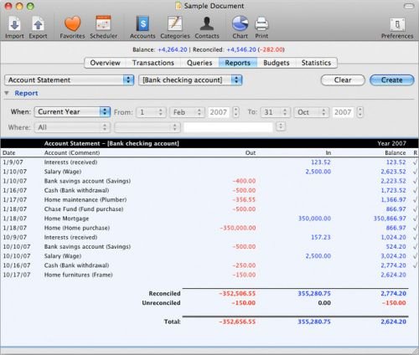Image resolution: width=419 pixels, height=355 pixels.
Task: Click the Reconciled +4,546.20 value
Action: coord(241,49)
